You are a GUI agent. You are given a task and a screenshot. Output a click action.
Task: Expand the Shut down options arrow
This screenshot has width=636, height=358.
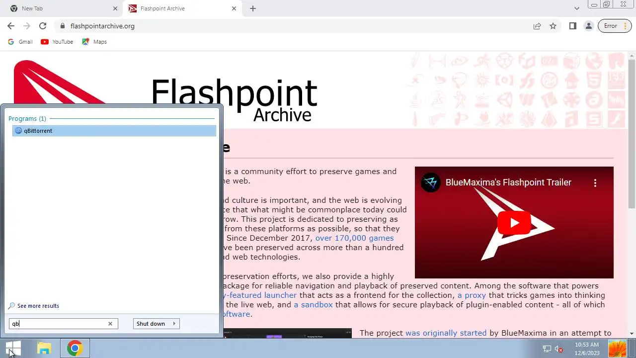[174, 324]
